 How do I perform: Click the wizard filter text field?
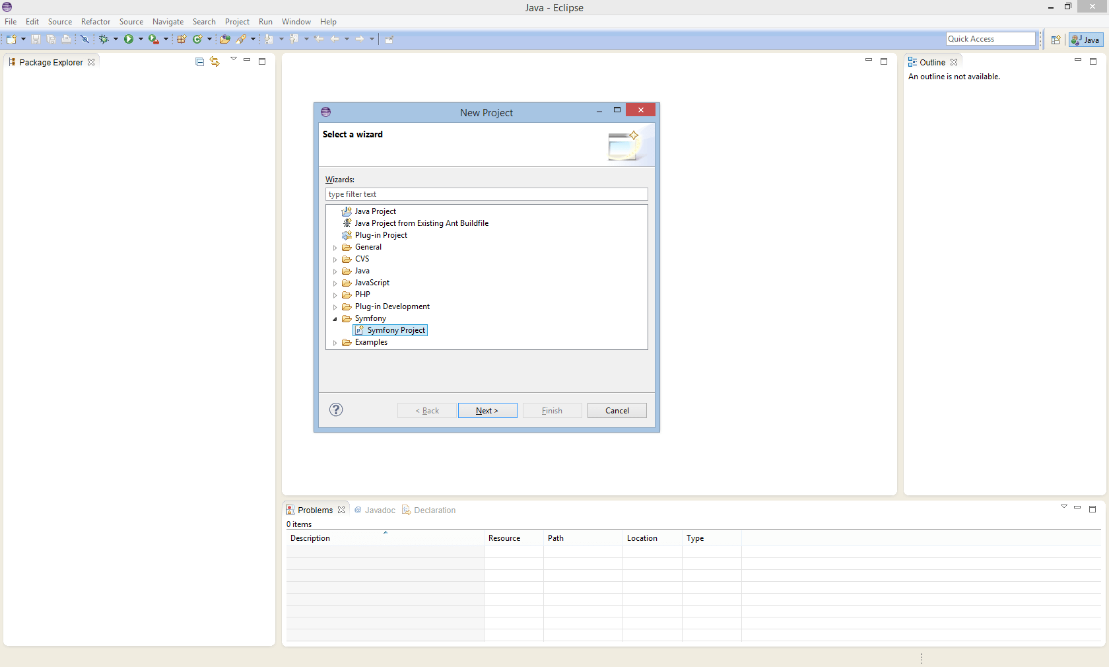(487, 194)
